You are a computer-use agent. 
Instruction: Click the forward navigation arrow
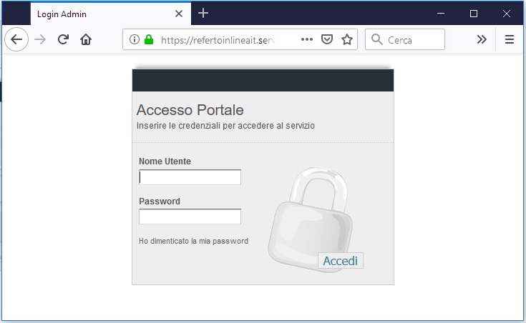click(x=40, y=39)
